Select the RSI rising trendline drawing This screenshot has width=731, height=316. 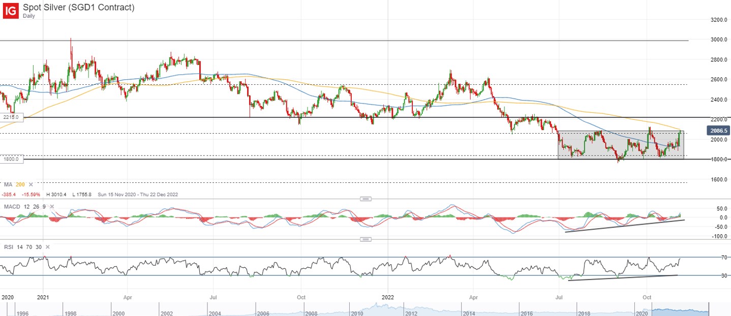coord(623,277)
